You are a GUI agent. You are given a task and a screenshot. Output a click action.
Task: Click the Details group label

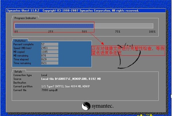[x=18, y=71]
